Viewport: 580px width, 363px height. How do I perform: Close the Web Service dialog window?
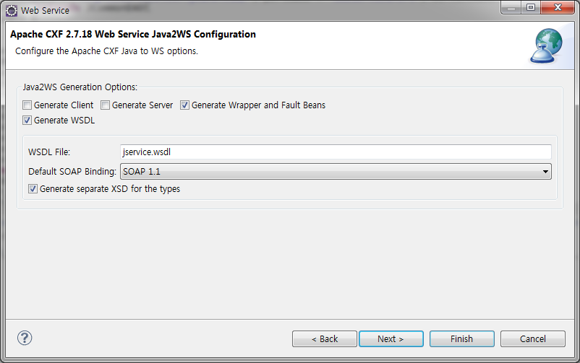click(x=558, y=7)
